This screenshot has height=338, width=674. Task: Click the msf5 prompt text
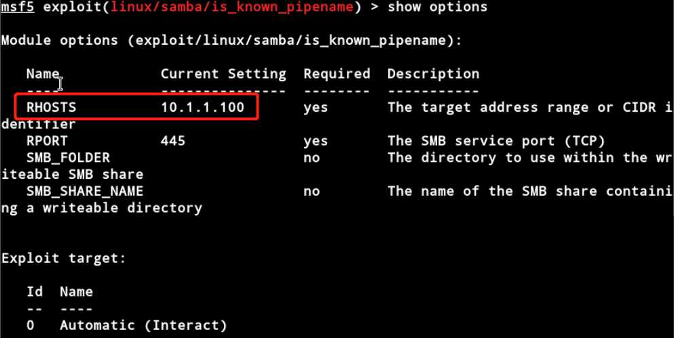(x=16, y=7)
